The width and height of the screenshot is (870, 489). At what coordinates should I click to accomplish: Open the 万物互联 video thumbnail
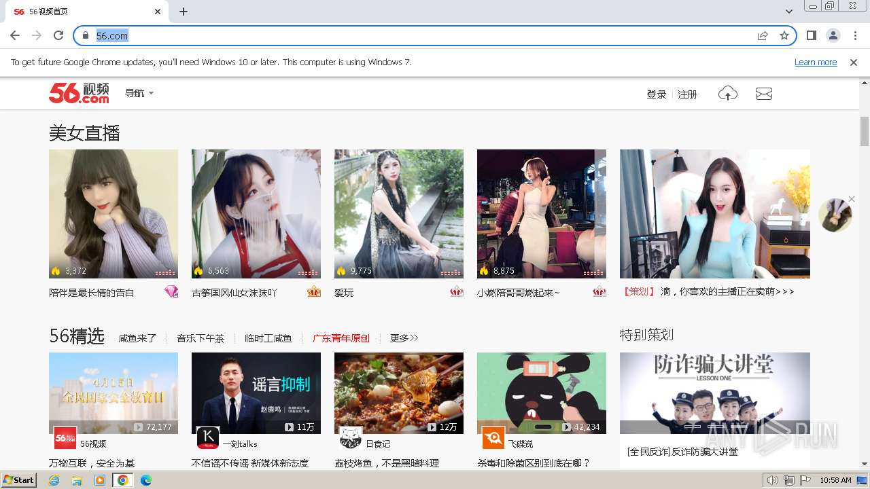tap(114, 393)
